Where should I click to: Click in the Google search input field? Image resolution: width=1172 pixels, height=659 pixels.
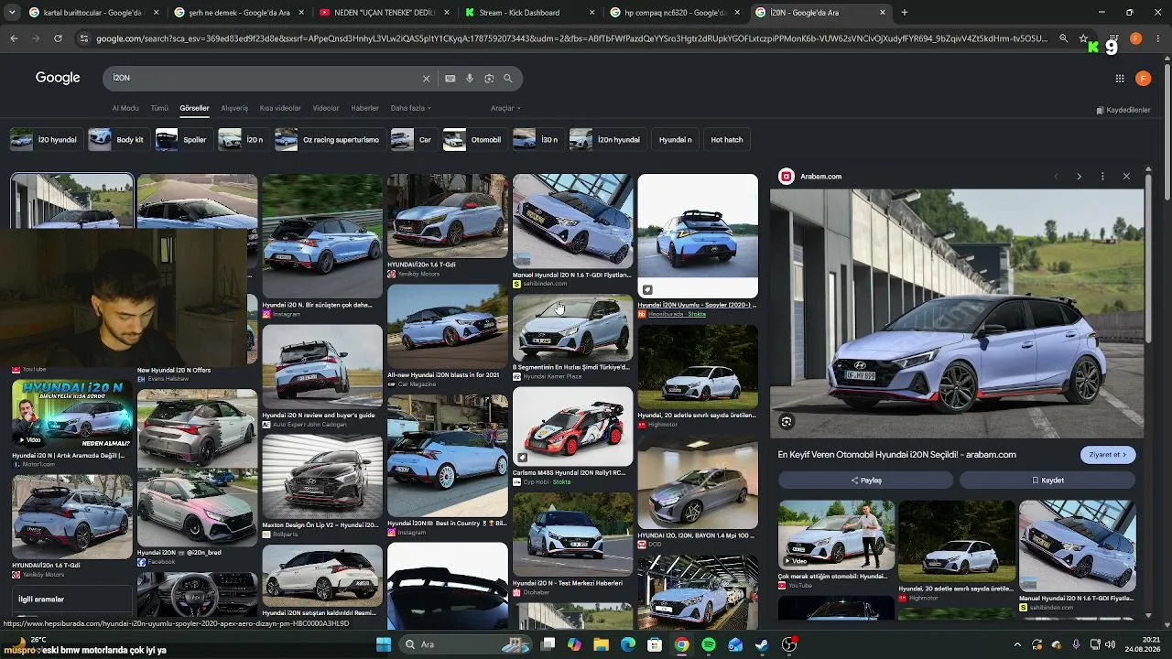point(266,79)
